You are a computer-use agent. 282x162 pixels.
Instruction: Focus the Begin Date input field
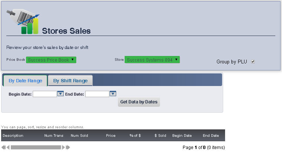click(x=45, y=94)
